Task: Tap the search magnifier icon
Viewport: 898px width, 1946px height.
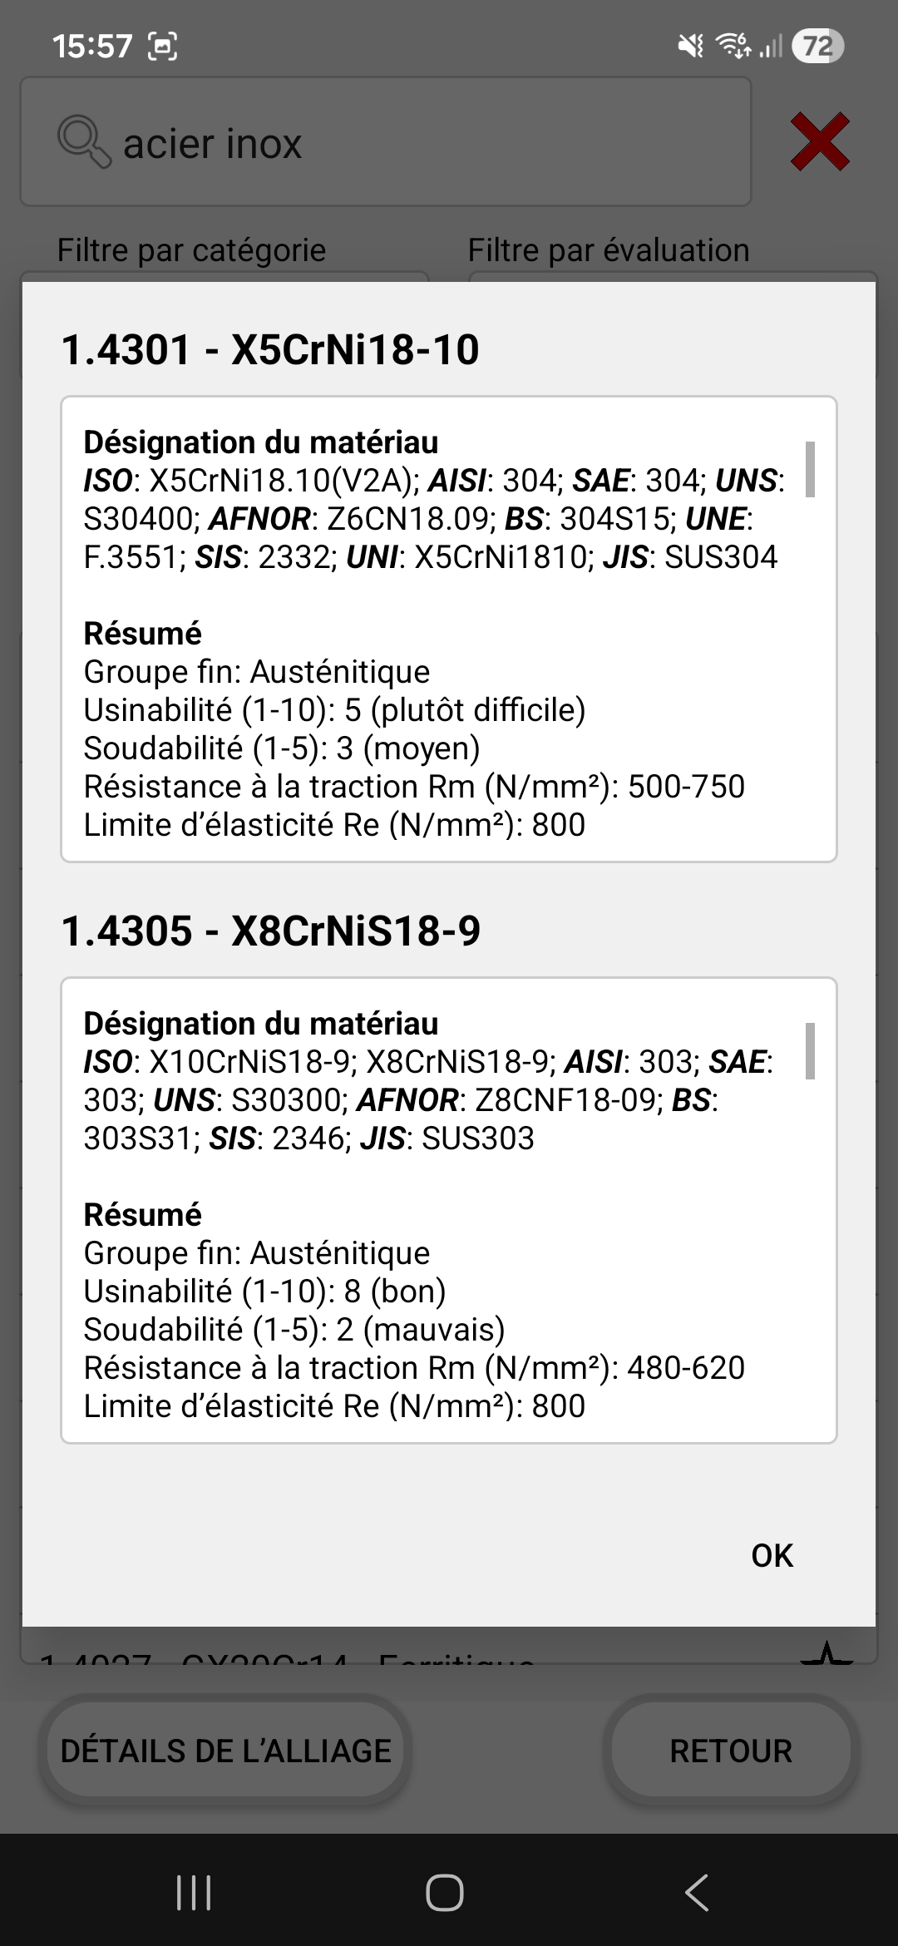Action: 84,142
